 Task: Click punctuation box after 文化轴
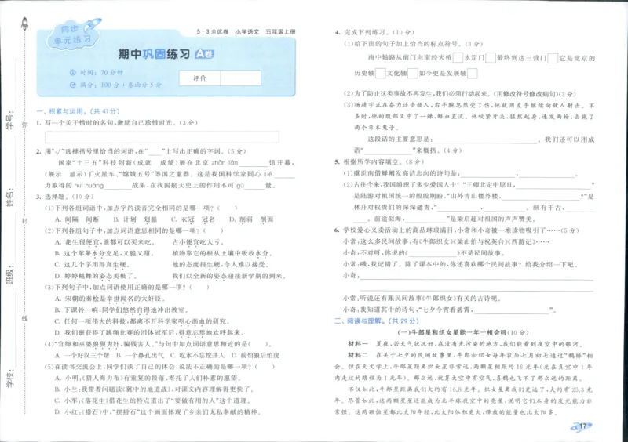click(413, 73)
